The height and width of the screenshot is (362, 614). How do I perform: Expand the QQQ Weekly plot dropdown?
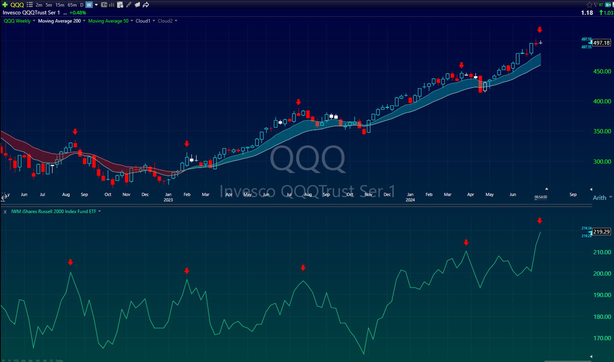(34, 21)
